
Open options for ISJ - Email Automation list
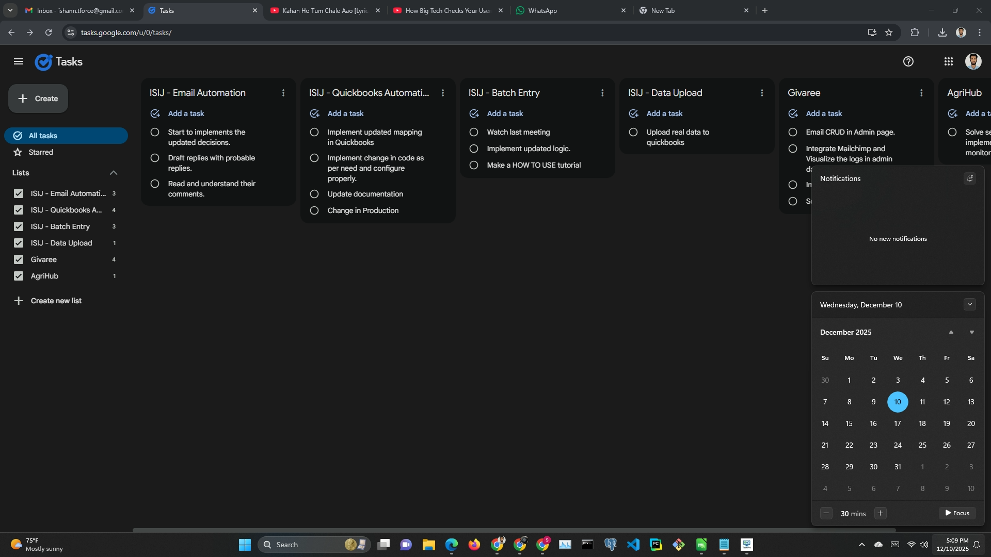pos(283,93)
